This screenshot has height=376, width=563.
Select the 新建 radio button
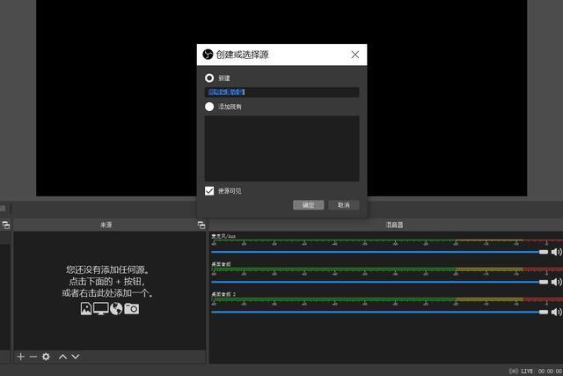coord(209,77)
